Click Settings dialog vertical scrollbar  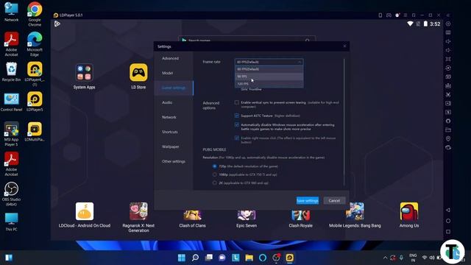[344, 121]
